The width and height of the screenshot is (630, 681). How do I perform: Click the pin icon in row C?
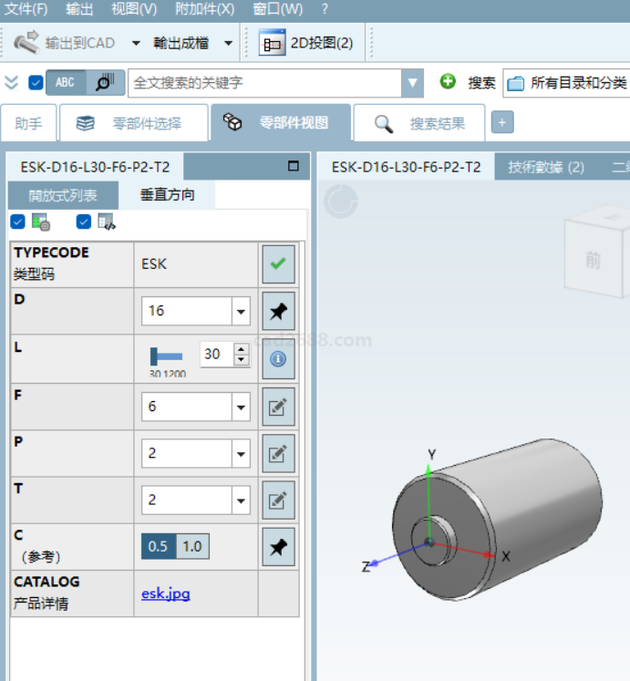click(x=278, y=547)
